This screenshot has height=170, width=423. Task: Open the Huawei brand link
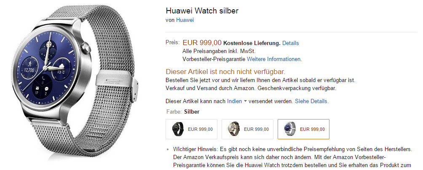[185, 20]
